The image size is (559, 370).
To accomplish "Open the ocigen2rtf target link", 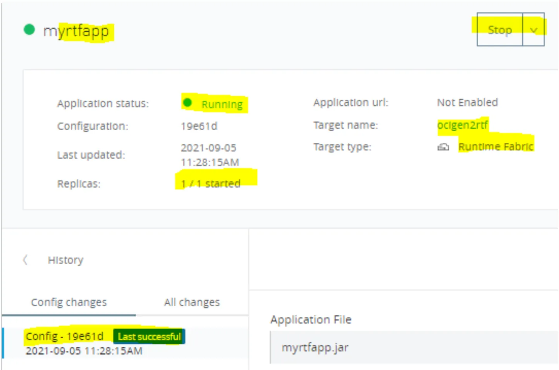I will tap(462, 125).
